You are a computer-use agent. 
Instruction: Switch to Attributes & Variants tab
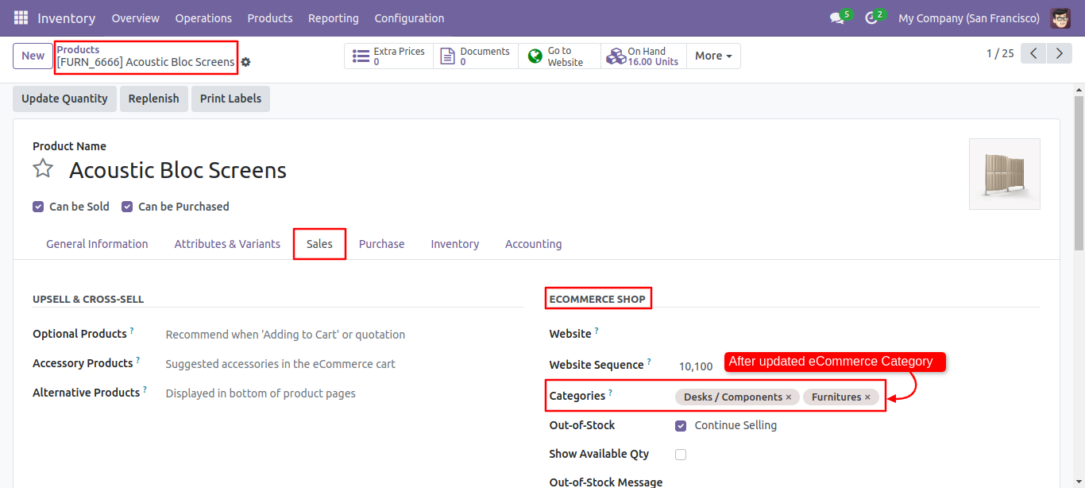coord(227,244)
